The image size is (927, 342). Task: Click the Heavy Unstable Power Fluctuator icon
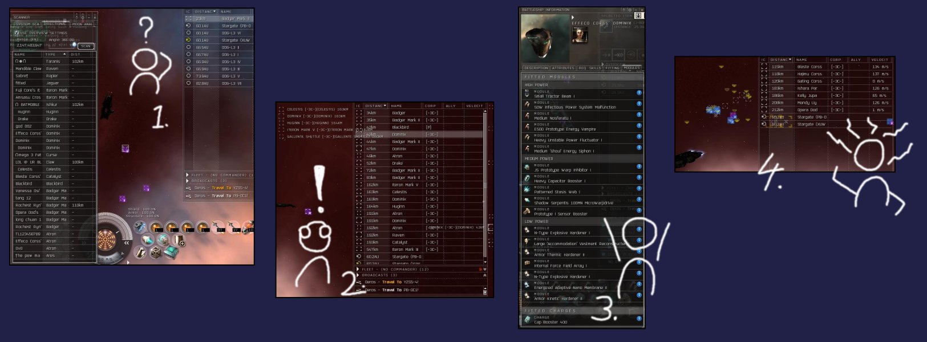[x=527, y=137]
